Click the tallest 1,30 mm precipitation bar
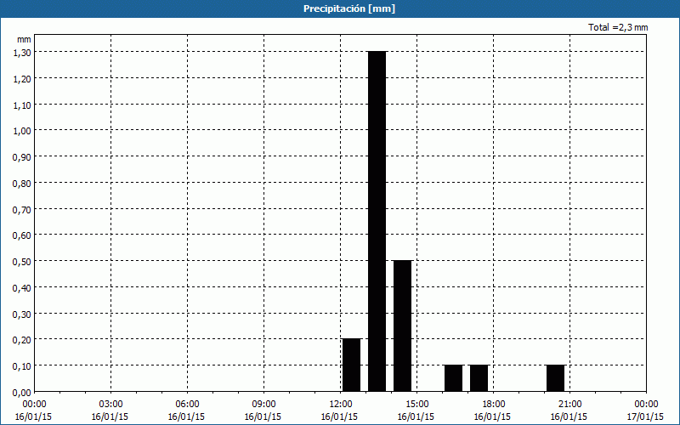680x425 pixels. click(x=377, y=221)
